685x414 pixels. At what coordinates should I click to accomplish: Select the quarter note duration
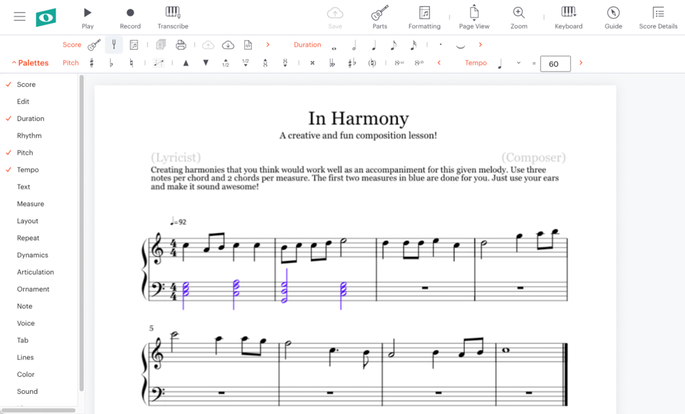(x=374, y=45)
